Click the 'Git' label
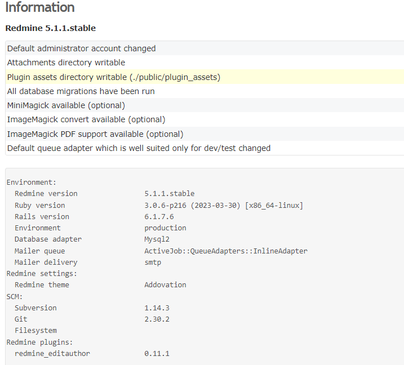This screenshot has width=404, height=365. point(21,319)
